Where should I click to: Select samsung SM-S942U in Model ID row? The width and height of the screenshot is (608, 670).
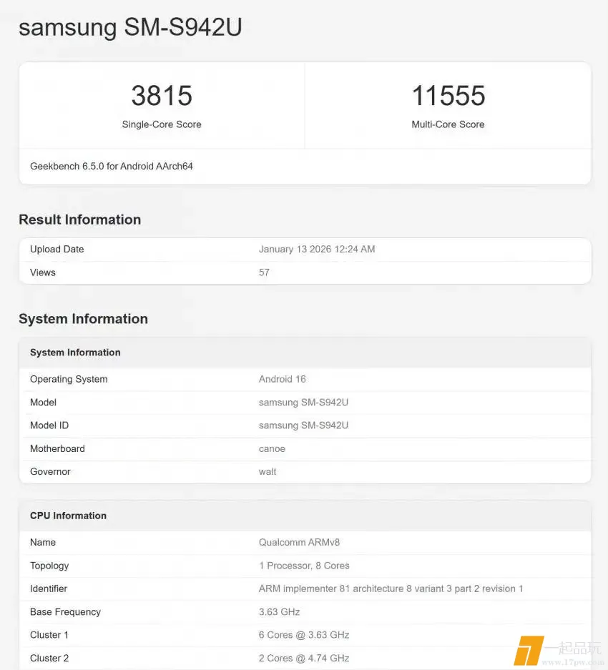pyautogui.click(x=303, y=425)
